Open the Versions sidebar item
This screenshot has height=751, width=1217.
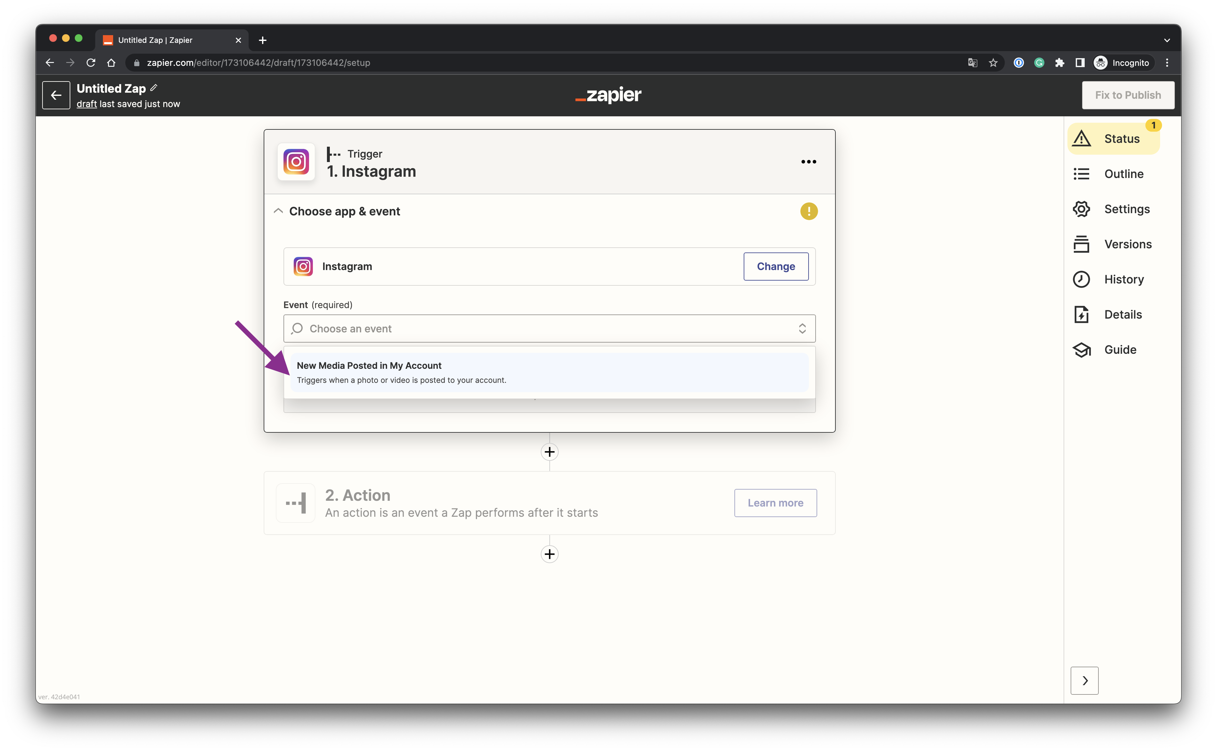click(x=1113, y=244)
